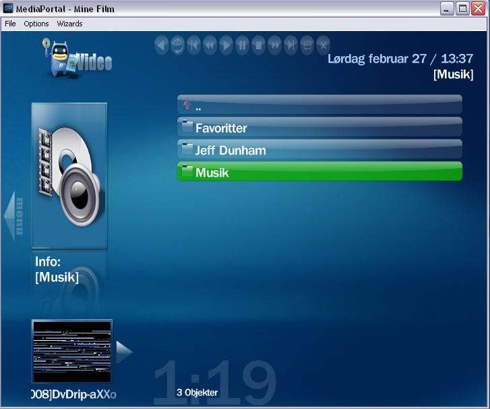Open the Jeff Dunham folder
490x409 pixels.
pyautogui.click(x=319, y=150)
